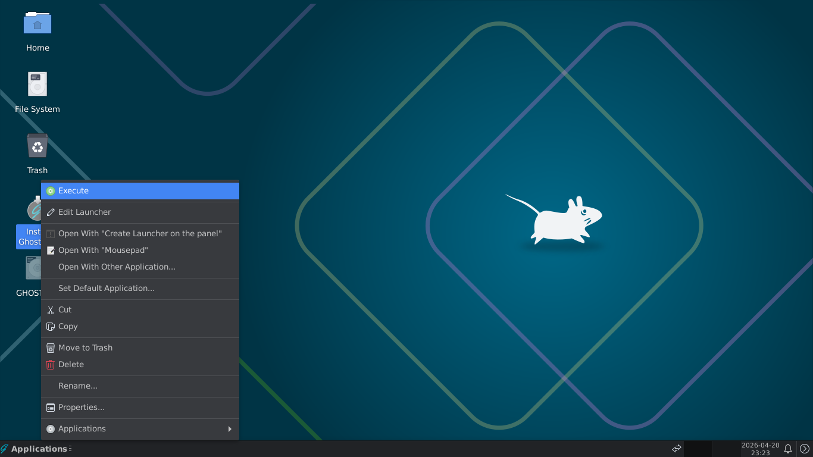Select the Install Ghostty launcher desktop icon

(29, 222)
